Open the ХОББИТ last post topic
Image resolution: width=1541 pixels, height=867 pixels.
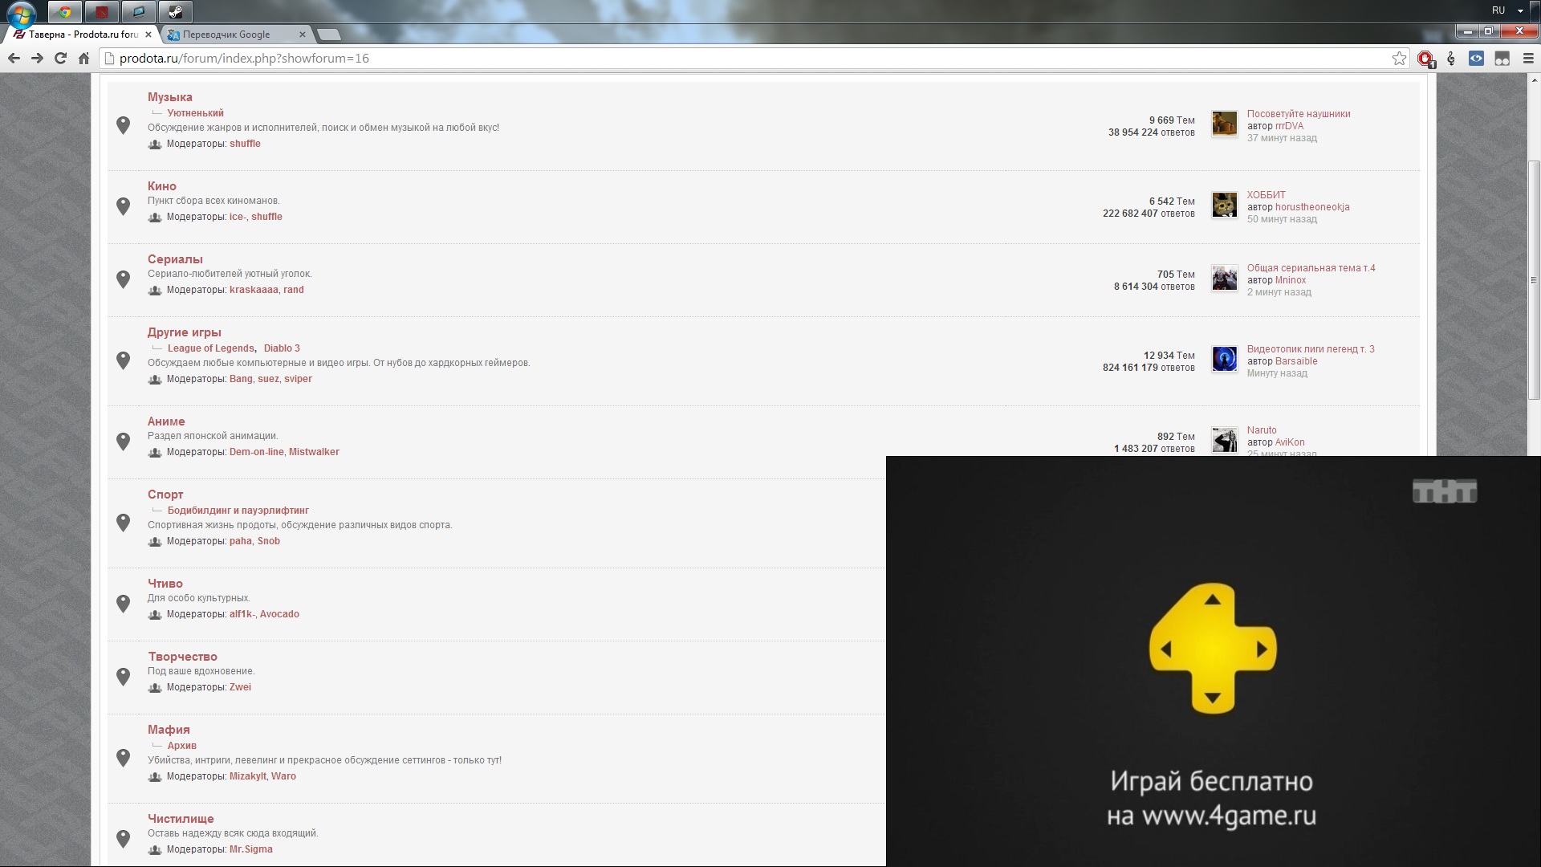(x=1266, y=195)
